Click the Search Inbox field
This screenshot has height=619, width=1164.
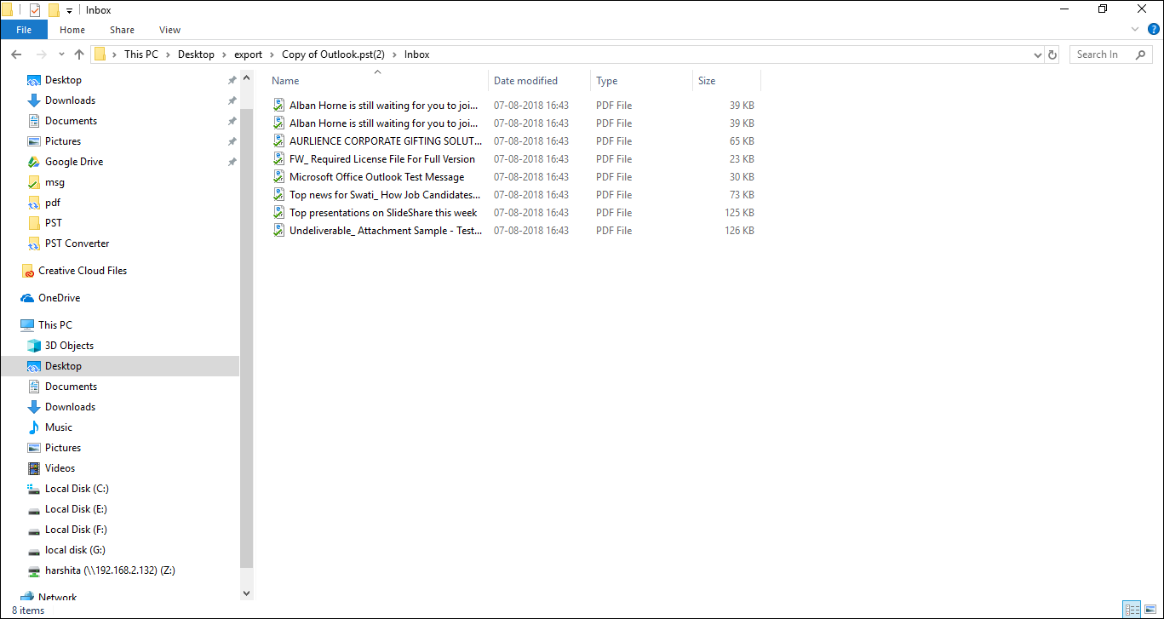click(x=1111, y=54)
